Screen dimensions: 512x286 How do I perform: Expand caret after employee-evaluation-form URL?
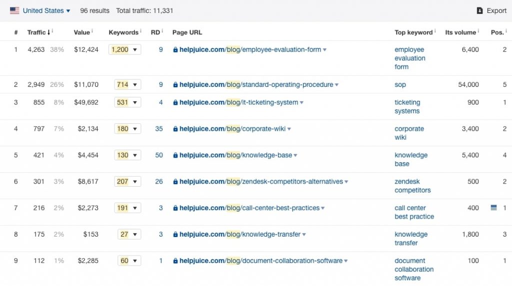[324, 50]
